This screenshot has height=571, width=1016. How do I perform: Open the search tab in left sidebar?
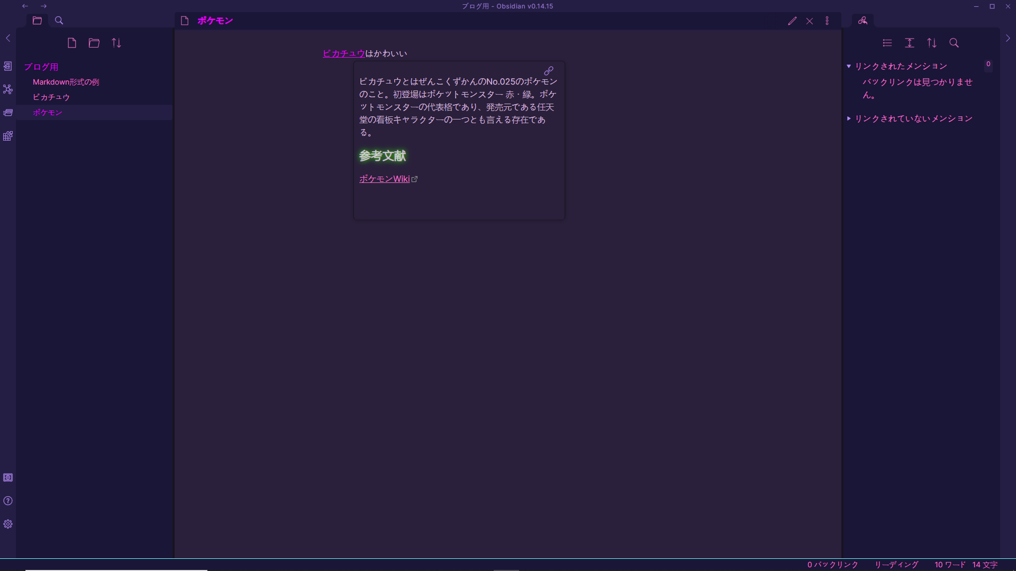(x=59, y=21)
